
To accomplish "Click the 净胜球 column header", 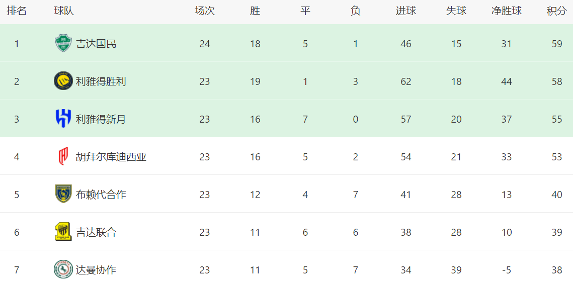I will (506, 11).
